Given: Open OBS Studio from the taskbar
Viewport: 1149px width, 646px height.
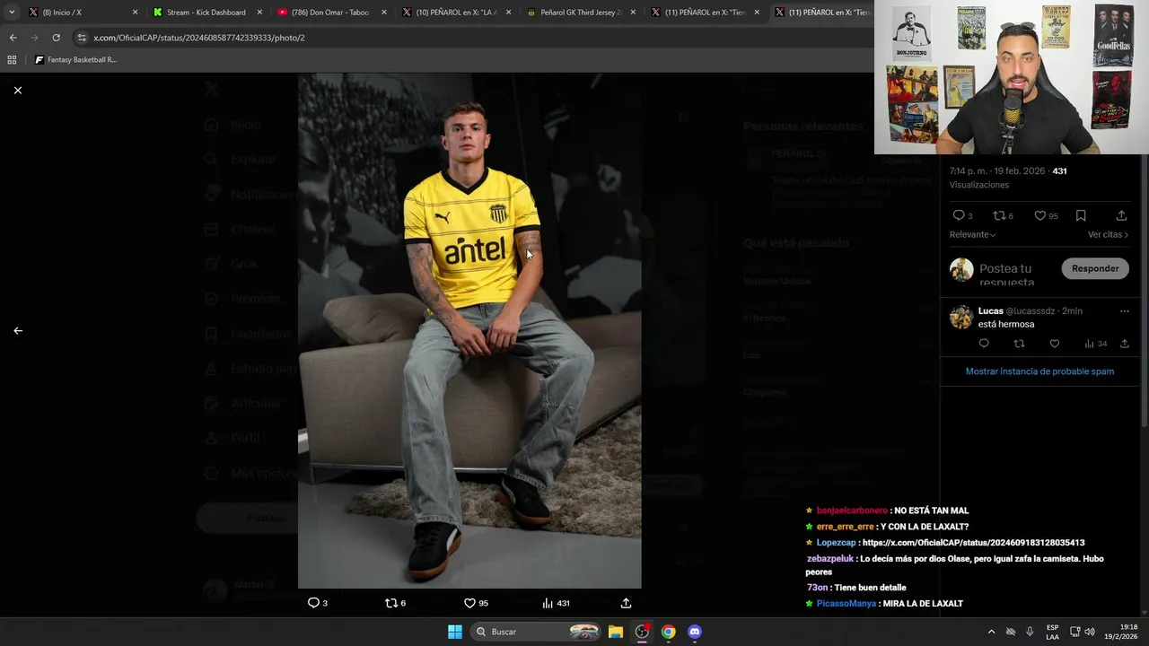Looking at the screenshot, I should 642,632.
